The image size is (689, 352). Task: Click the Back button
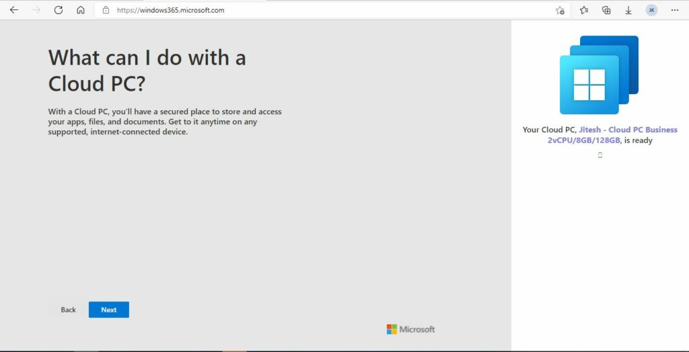tap(68, 310)
